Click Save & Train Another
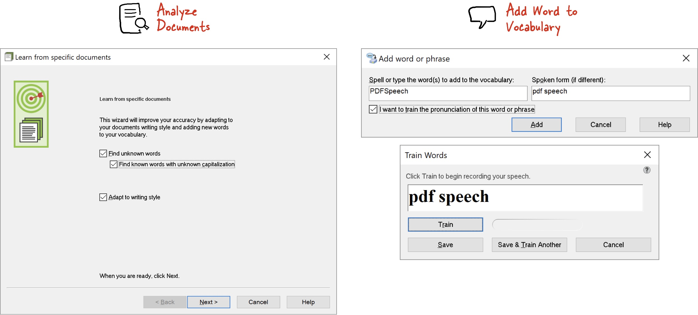Screen dimensions: 698x315 (529, 245)
